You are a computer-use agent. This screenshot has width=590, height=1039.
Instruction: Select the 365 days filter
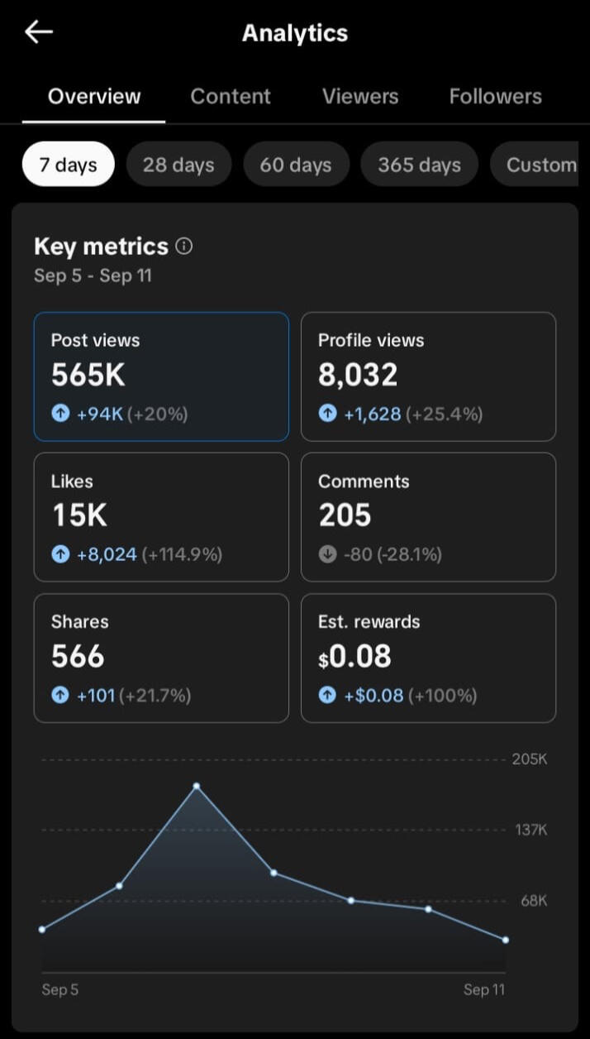coord(419,165)
